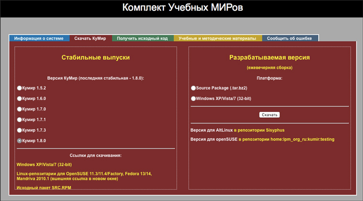Open the Исходный пакет SRC.RPM link
Image resolution: width=363 pixels, height=201 pixels.
(44, 188)
